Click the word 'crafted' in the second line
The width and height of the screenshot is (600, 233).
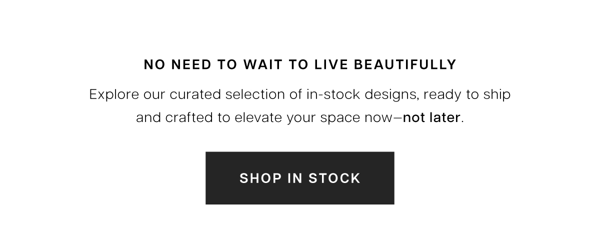pyautogui.click(x=189, y=118)
